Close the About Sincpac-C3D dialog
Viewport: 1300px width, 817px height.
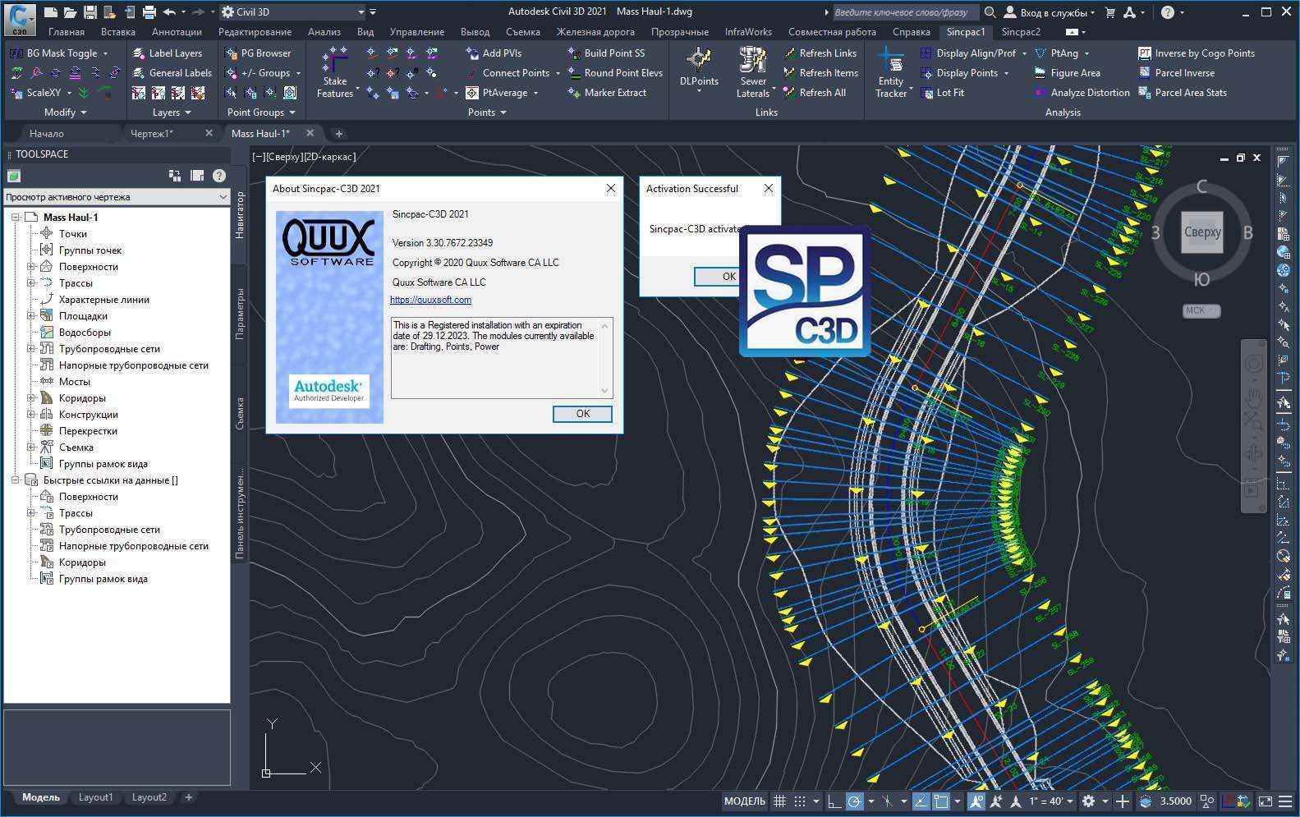tap(610, 188)
